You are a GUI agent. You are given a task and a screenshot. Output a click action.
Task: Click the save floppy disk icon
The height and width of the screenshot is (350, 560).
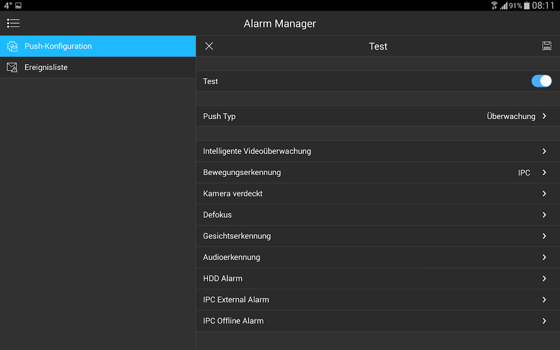click(547, 46)
